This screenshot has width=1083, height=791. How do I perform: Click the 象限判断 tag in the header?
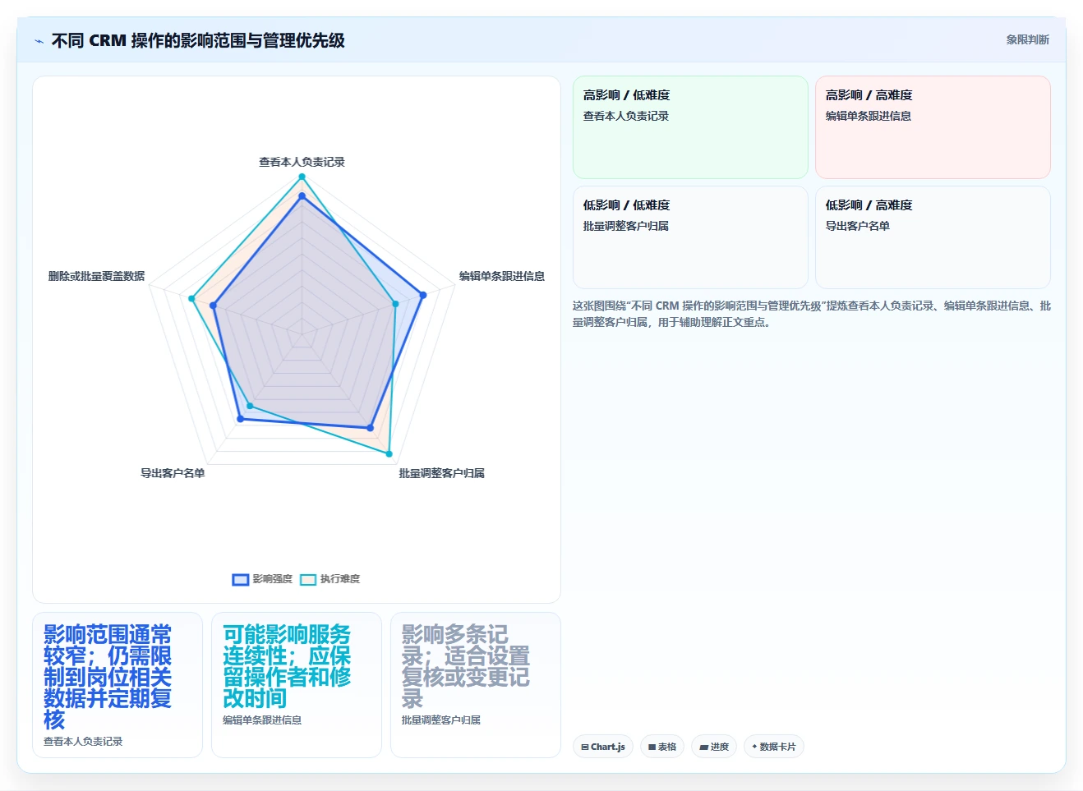tap(1027, 39)
